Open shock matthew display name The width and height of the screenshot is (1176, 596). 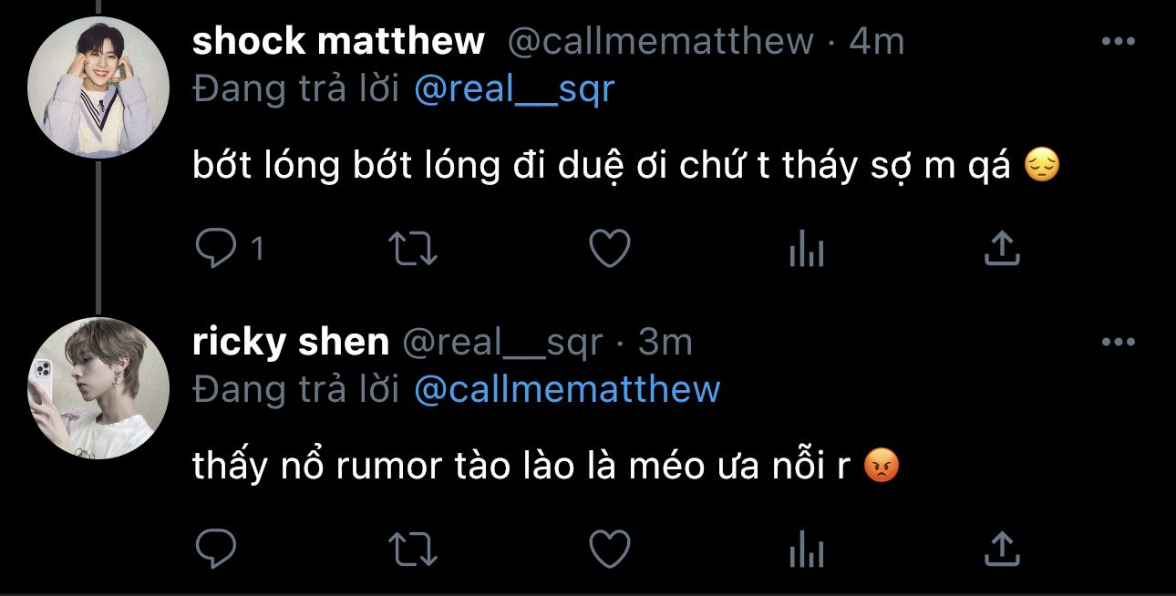(x=339, y=41)
